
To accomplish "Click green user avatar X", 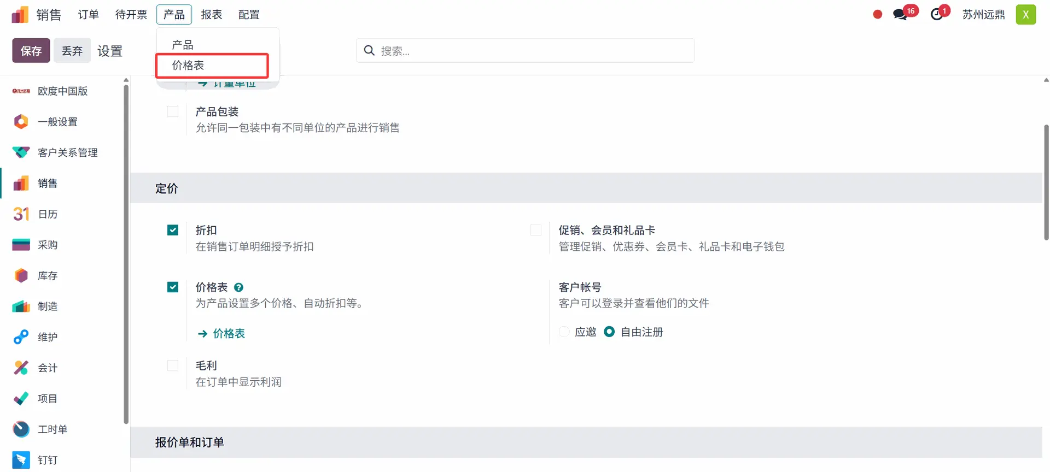I will click(x=1025, y=15).
